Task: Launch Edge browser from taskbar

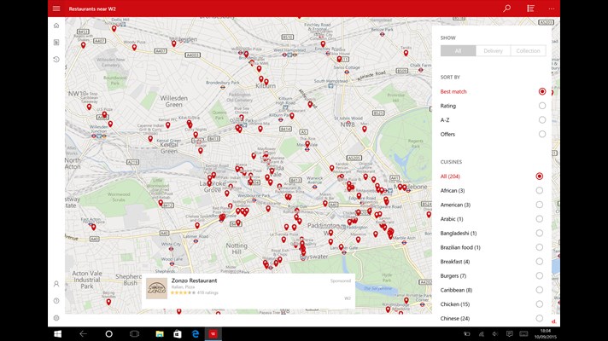Action: point(196,333)
